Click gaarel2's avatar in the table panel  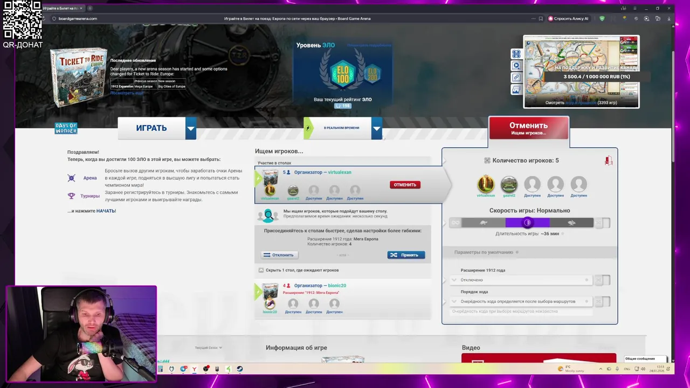(x=509, y=184)
